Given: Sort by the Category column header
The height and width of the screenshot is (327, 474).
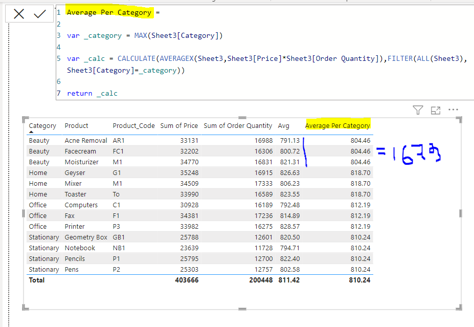Looking at the screenshot, I should click(x=42, y=125).
